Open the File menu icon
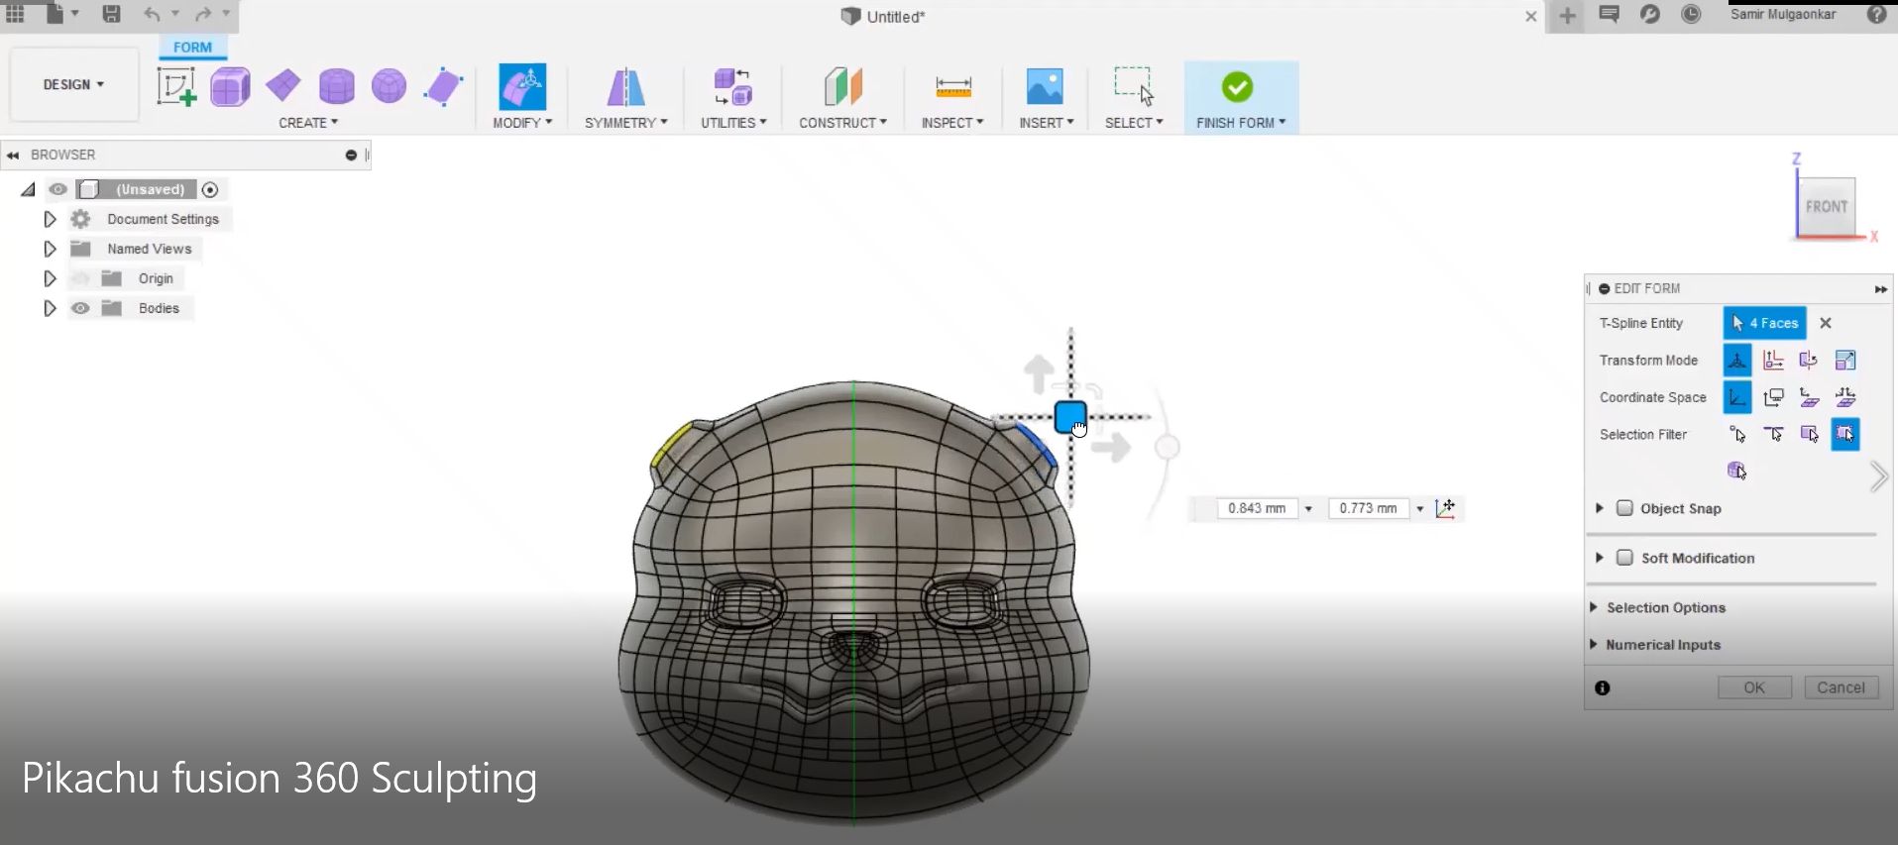Viewport: 1898px width, 845px height. [56, 14]
